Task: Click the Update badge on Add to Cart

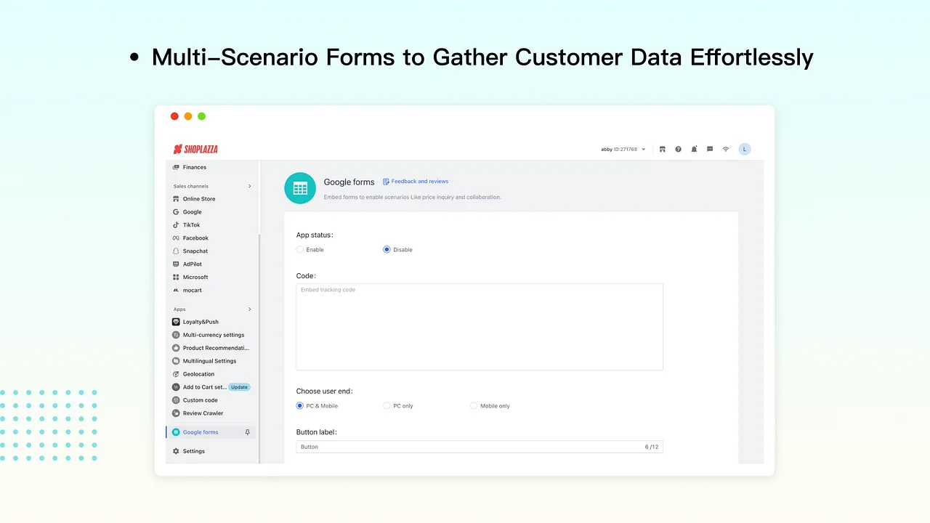Action: pyautogui.click(x=239, y=387)
